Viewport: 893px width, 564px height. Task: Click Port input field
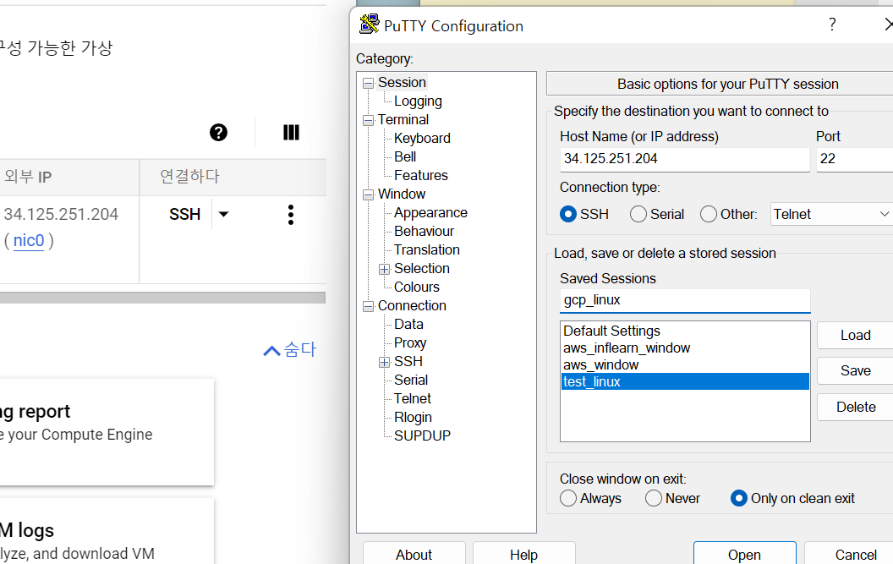(x=854, y=159)
